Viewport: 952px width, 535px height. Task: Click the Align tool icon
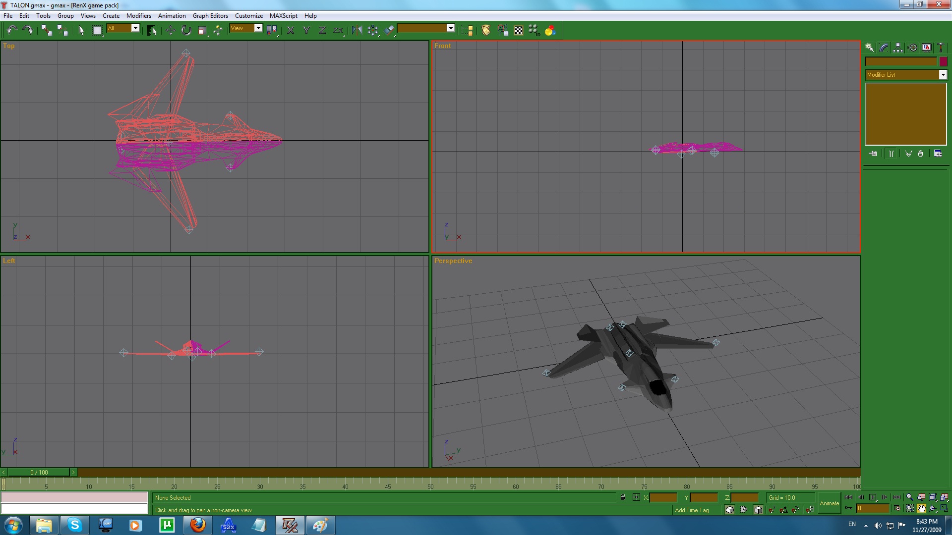click(389, 30)
